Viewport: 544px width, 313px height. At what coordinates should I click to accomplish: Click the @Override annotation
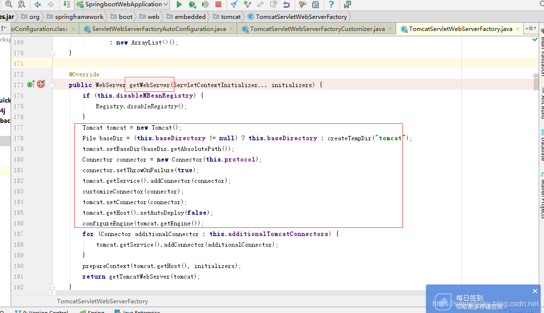tap(84, 75)
